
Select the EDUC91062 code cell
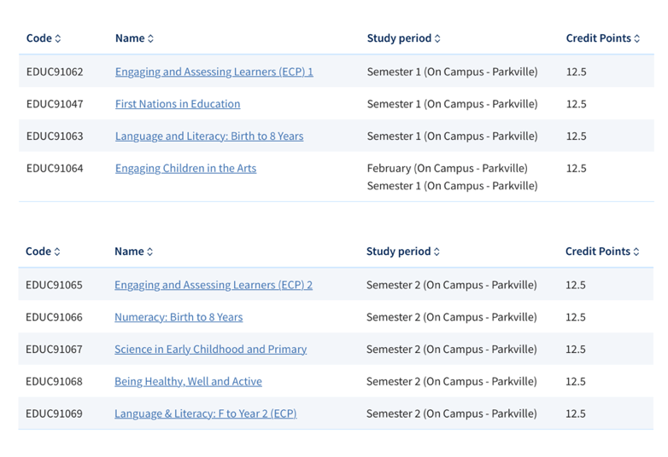(55, 72)
